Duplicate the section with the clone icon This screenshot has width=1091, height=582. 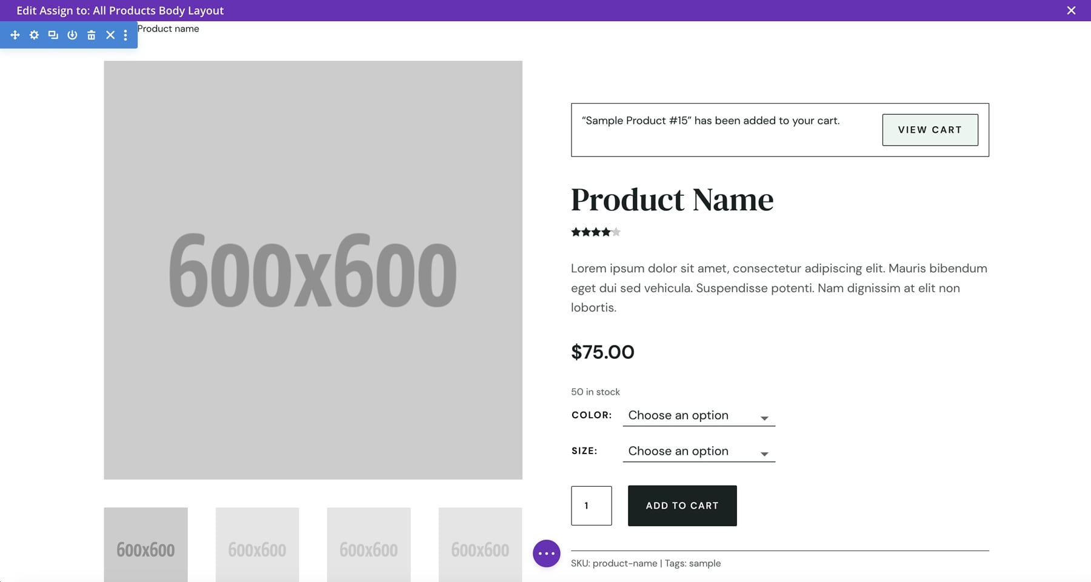pyautogui.click(x=53, y=35)
